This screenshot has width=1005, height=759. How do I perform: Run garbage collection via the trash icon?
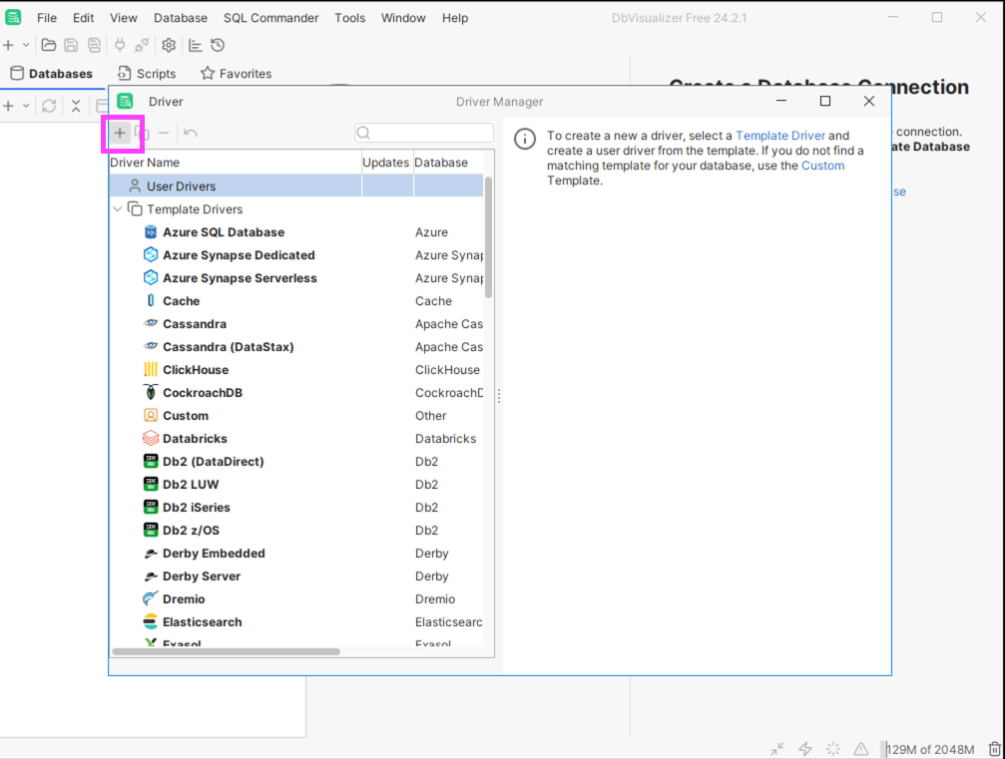click(x=994, y=748)
